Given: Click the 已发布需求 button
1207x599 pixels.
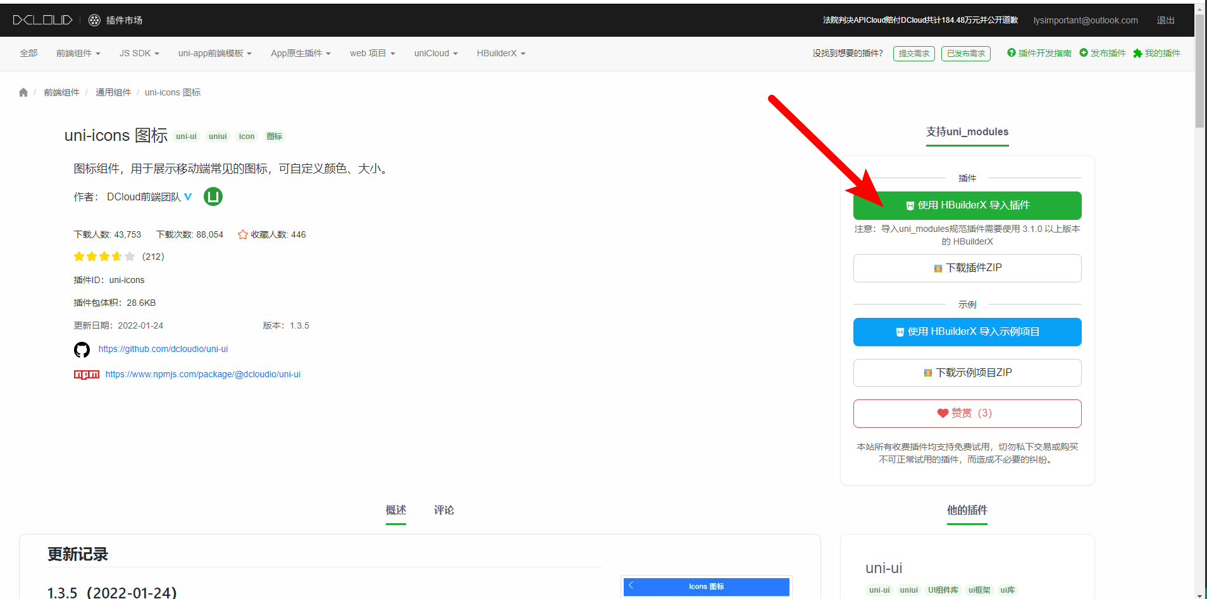Looking at the screenshot, I should (966, 54).
